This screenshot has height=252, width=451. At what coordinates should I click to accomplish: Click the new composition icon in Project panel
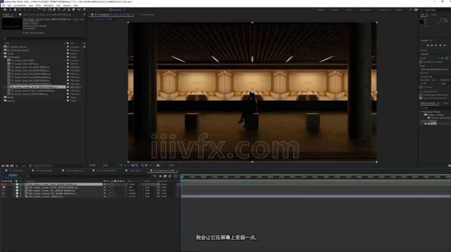coord(12,166)
